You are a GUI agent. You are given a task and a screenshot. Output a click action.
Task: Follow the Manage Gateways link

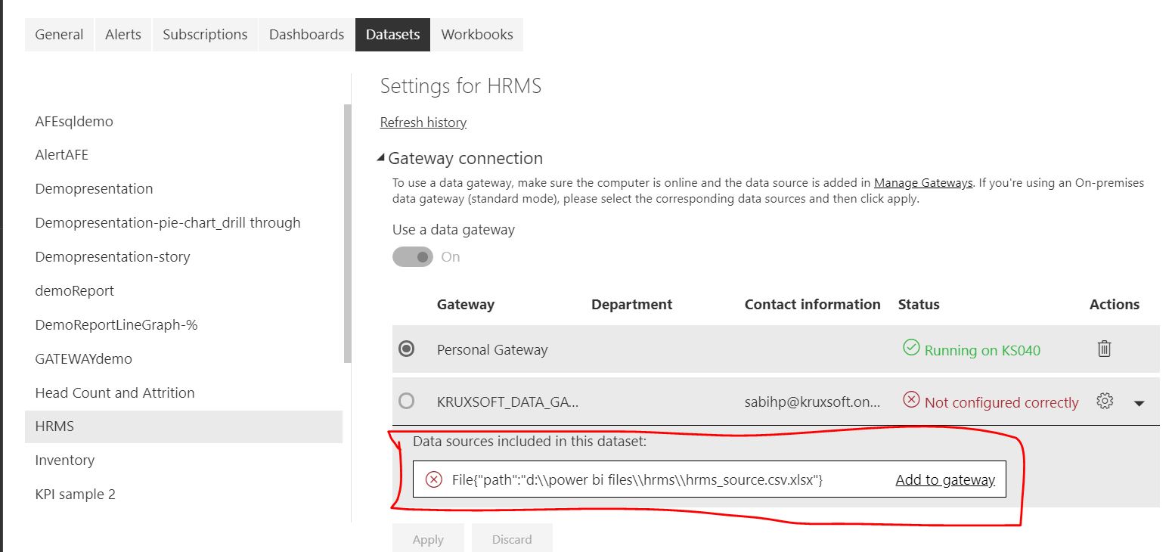923,183
